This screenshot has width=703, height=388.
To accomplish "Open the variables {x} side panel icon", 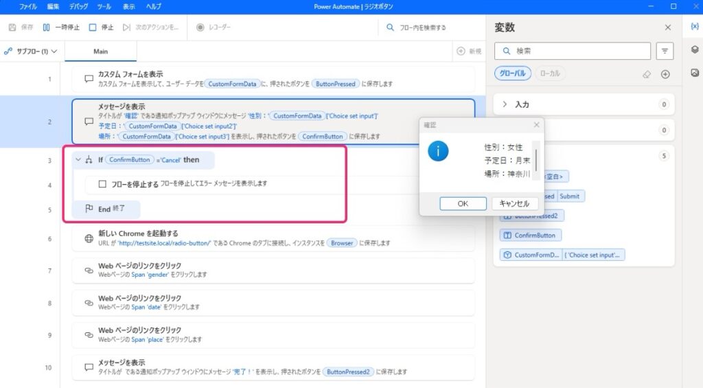I will click(694, 27).
